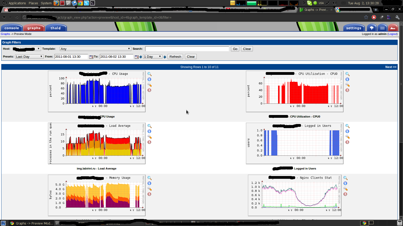Switch to Cacti preview view tab
Image resolution: width=403 pixels, height=226 pixels.
[x=393, y=28]
